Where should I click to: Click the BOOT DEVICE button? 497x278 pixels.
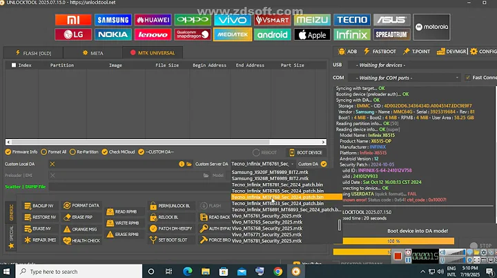pyautogui.click(x=306, y=153)
